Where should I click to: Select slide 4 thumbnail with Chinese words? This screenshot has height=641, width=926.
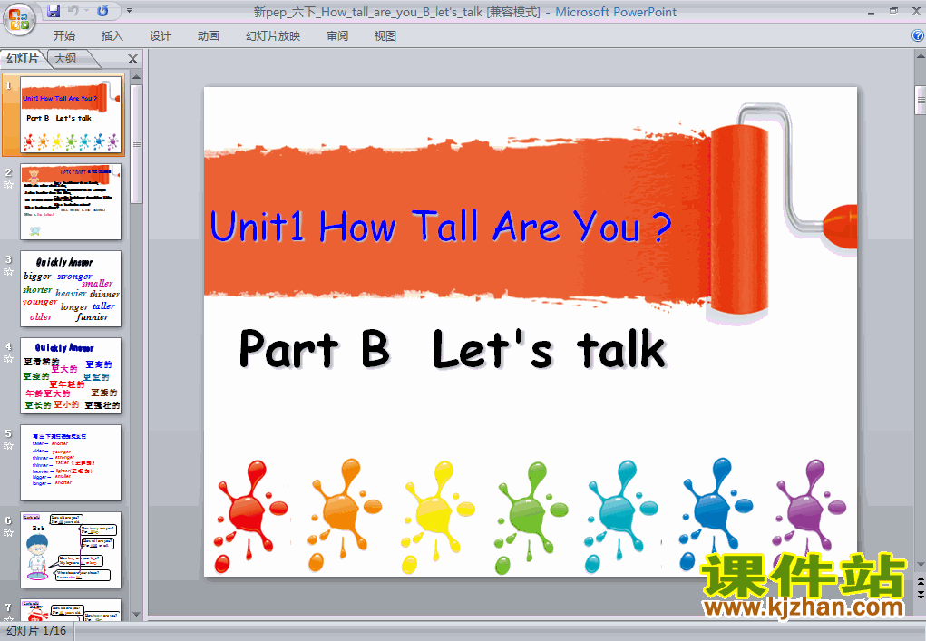(71, 376)
